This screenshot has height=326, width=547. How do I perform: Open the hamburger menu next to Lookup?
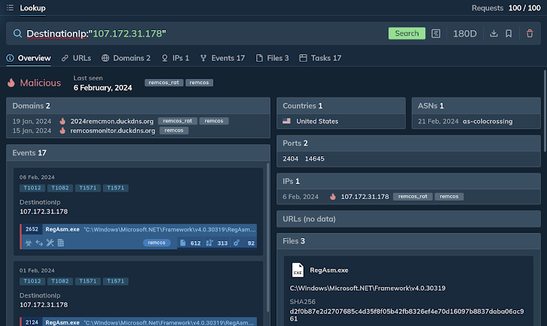pos(10,8)
